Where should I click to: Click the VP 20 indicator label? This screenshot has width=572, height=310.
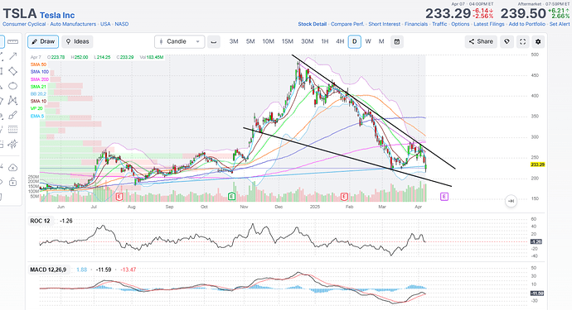pyautogui.click(x=36, y=108)
